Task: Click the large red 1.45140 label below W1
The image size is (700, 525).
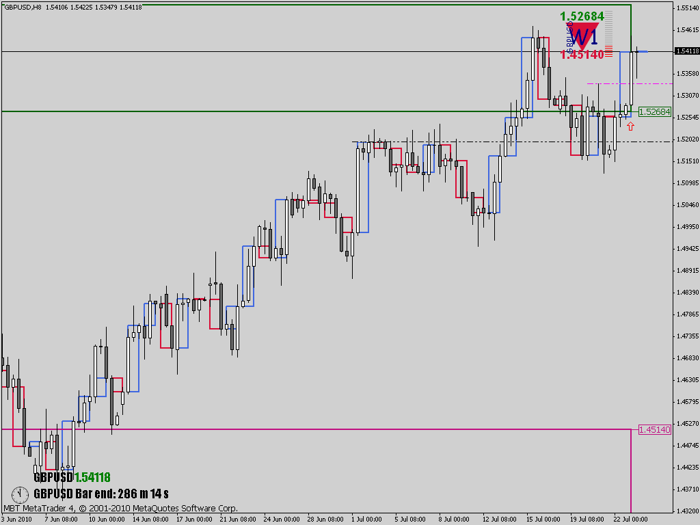Action: 582,55
